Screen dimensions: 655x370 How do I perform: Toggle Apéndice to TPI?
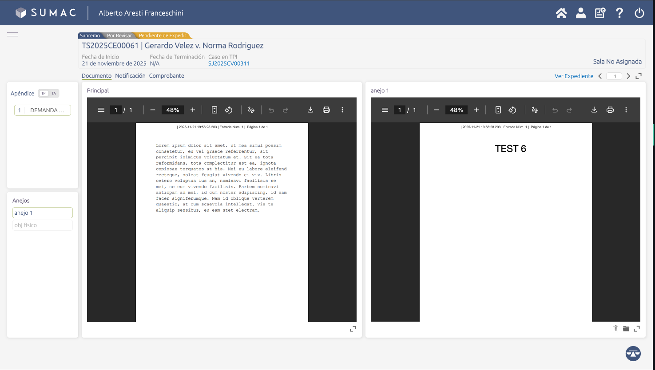coord(44,93)
